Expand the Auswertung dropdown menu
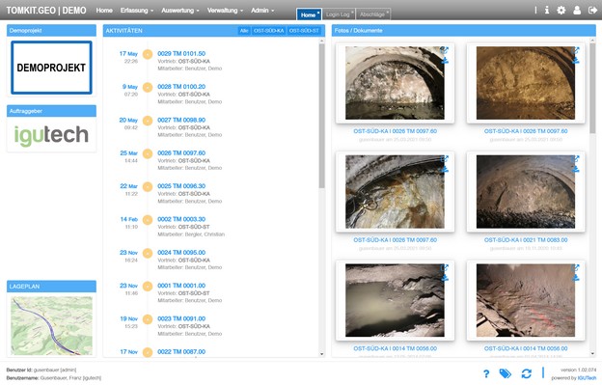Screen dimensions: 602x385 coord(180,11)
